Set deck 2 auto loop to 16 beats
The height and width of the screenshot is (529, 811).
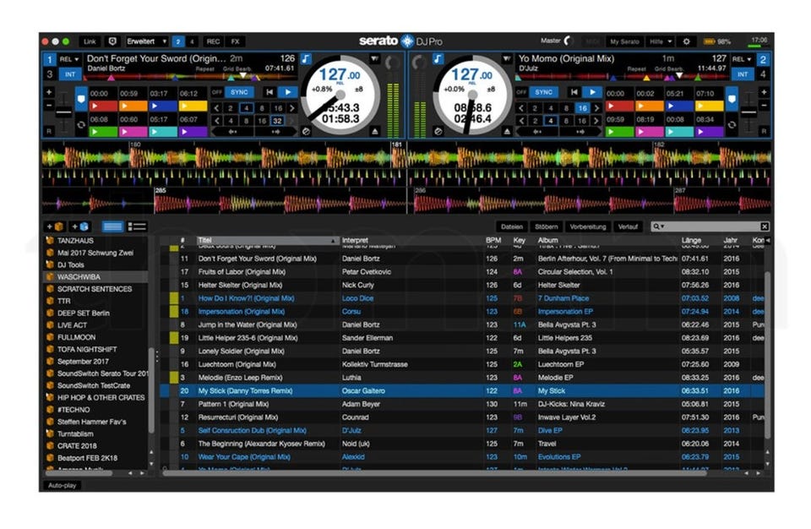582,108
